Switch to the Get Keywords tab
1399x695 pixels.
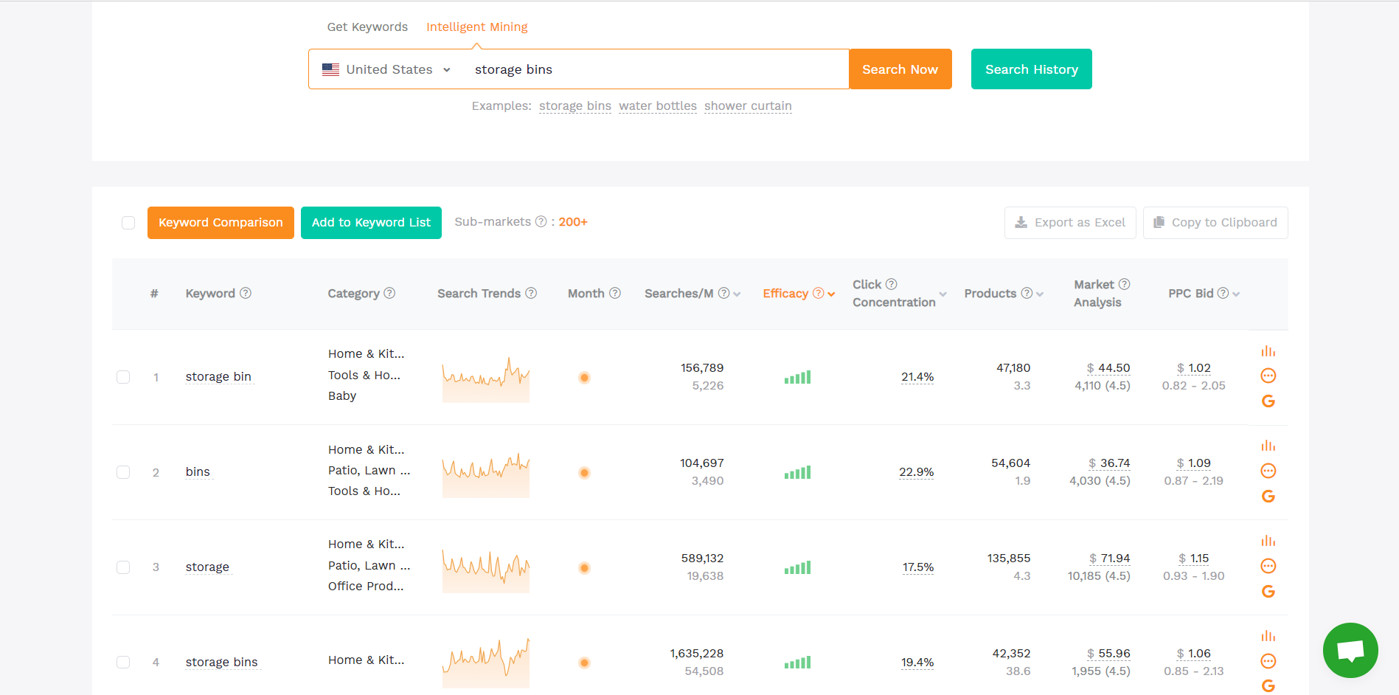367,27
